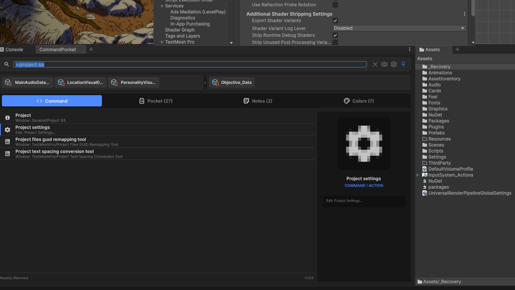The image size is (515, 290).
Task: Open the Objective_Data pocket asset
Action: 232,82
